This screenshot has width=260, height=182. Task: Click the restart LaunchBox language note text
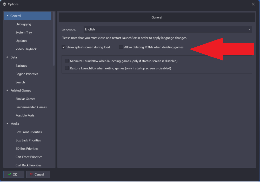click(x=124, y=38)
